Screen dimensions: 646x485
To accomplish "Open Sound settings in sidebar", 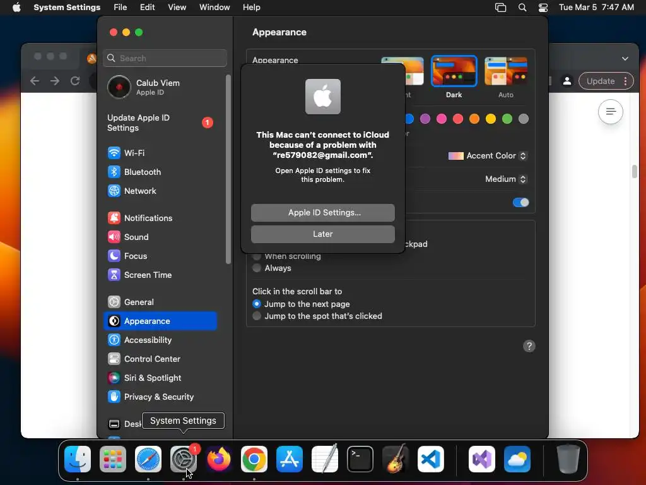I will 160,237.
